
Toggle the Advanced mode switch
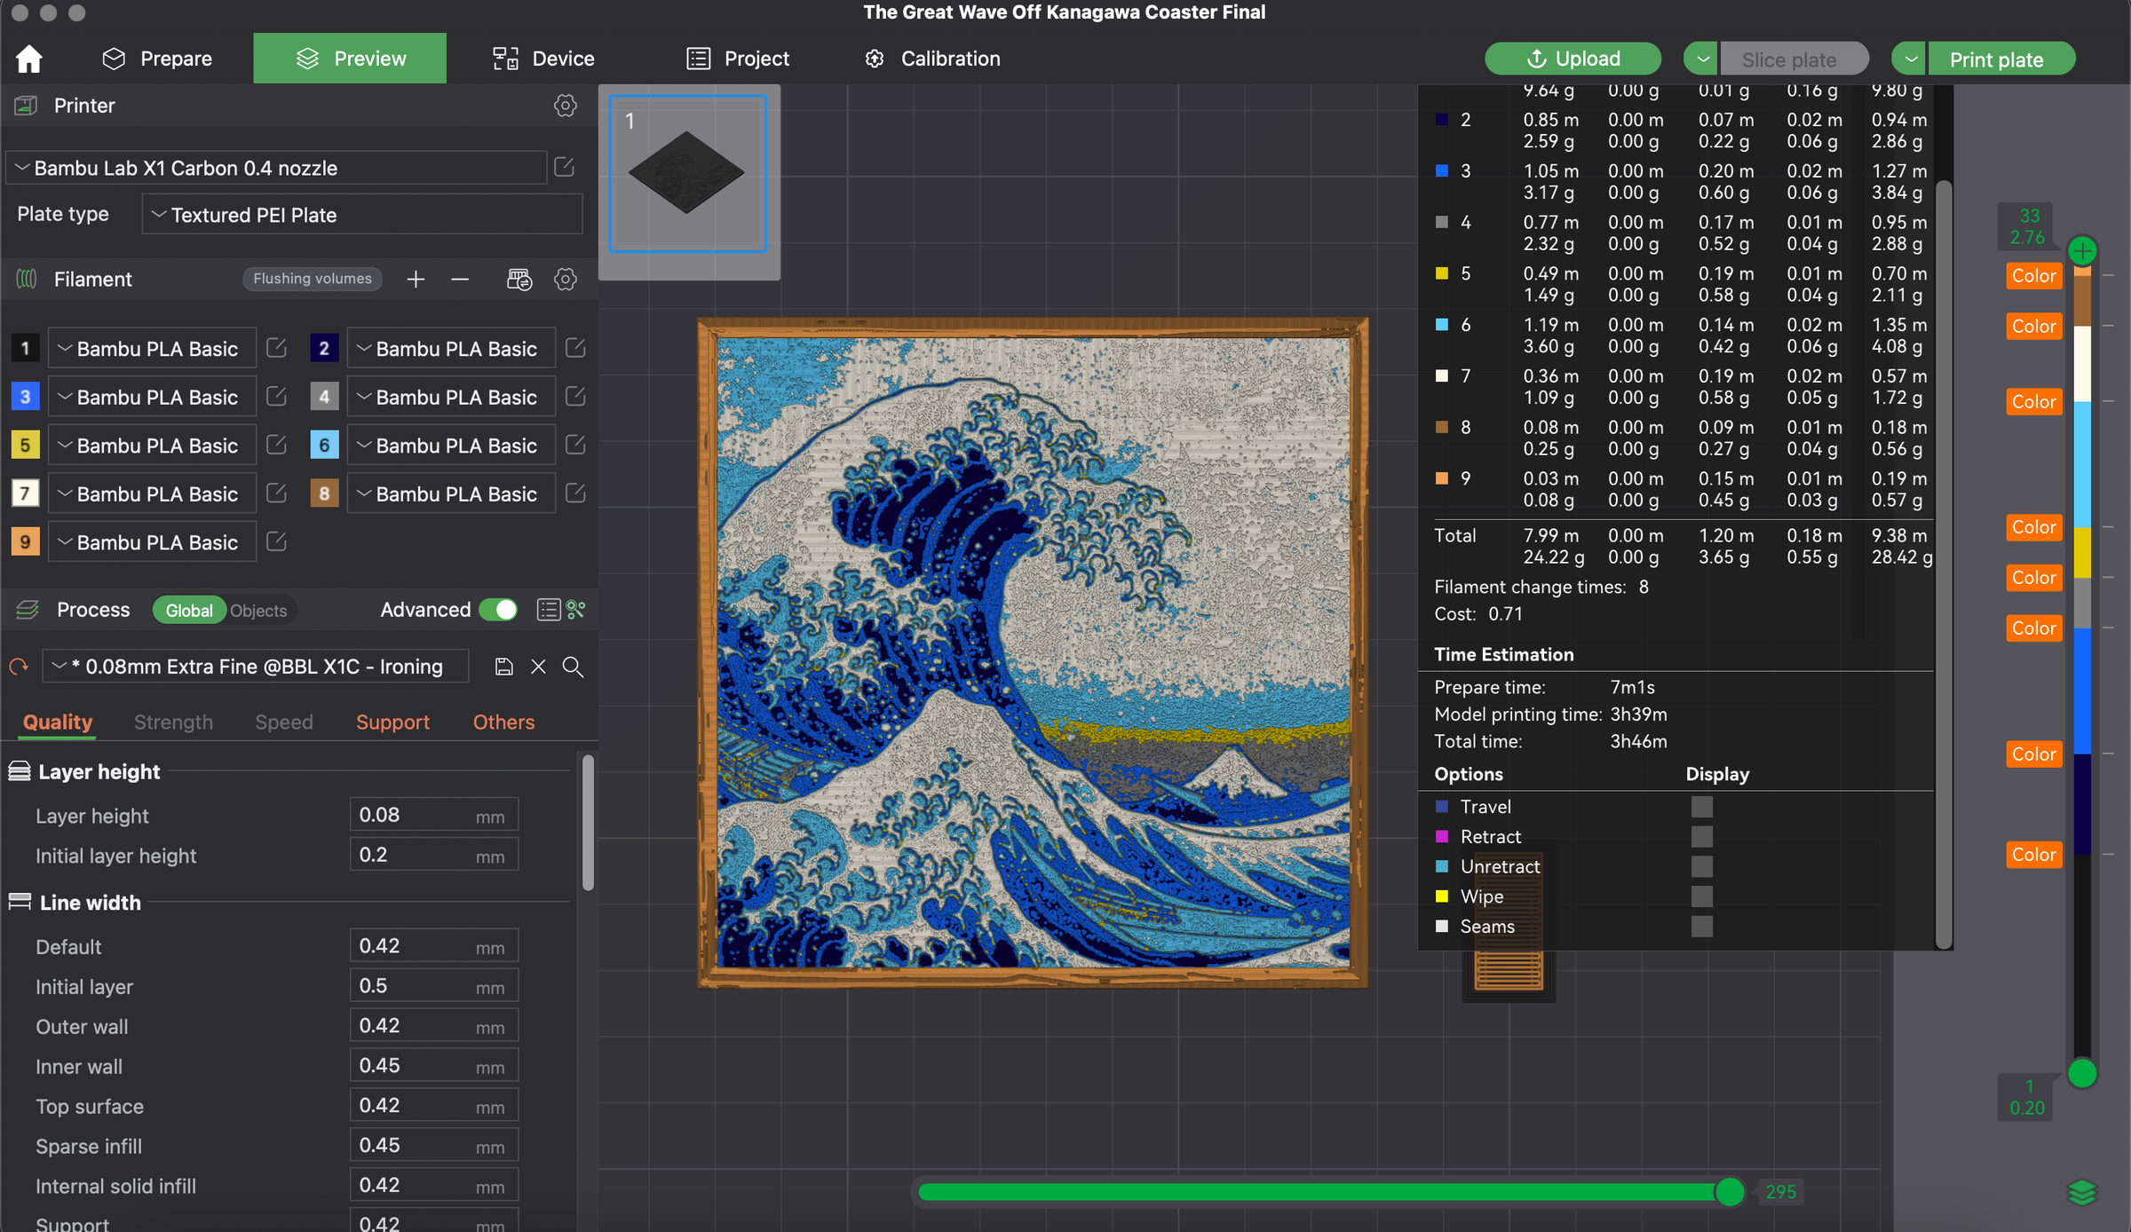pos(498,610)
